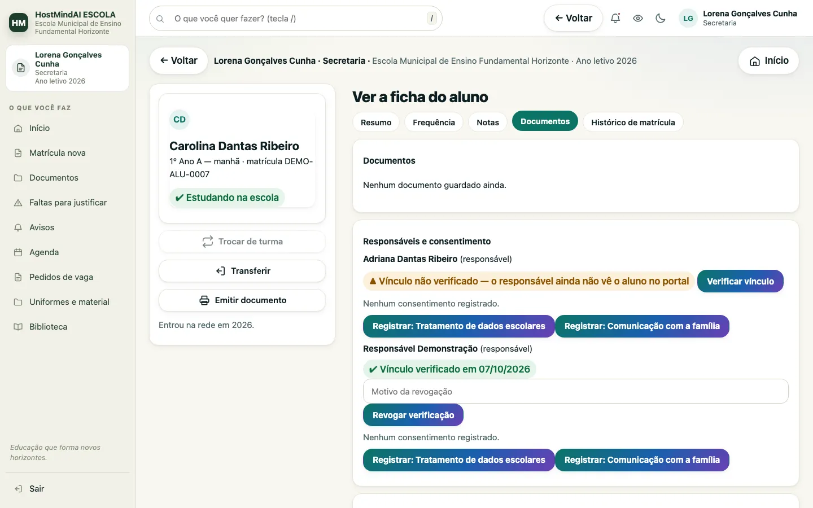The width and height of the screenshot is (813, 508).
Task: Open the Lorena Gonçalves Cunha profile card in sidebar
Action: [x=67, y=68]
